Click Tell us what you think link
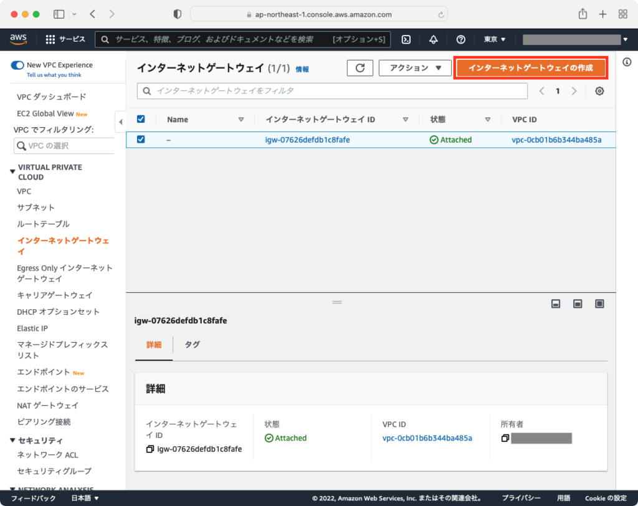Viewport: 638px width, 506px height. click(x=54, y=75)
